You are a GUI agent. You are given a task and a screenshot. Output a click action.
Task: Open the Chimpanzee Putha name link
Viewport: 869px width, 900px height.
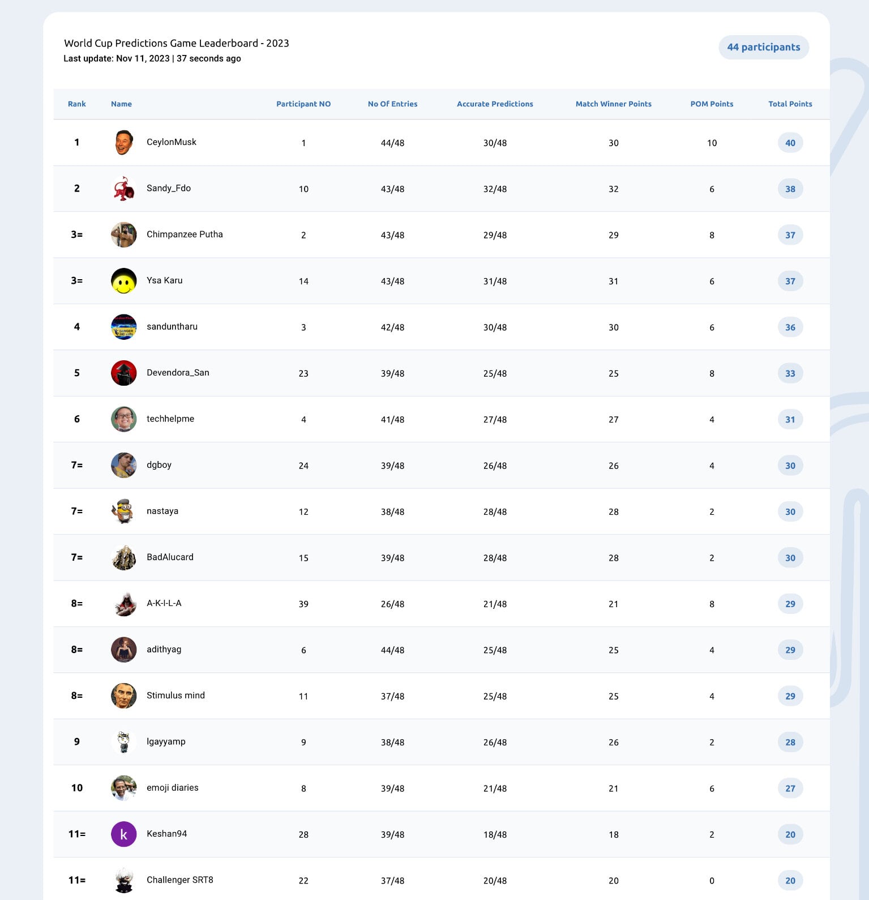coord(185,234)
